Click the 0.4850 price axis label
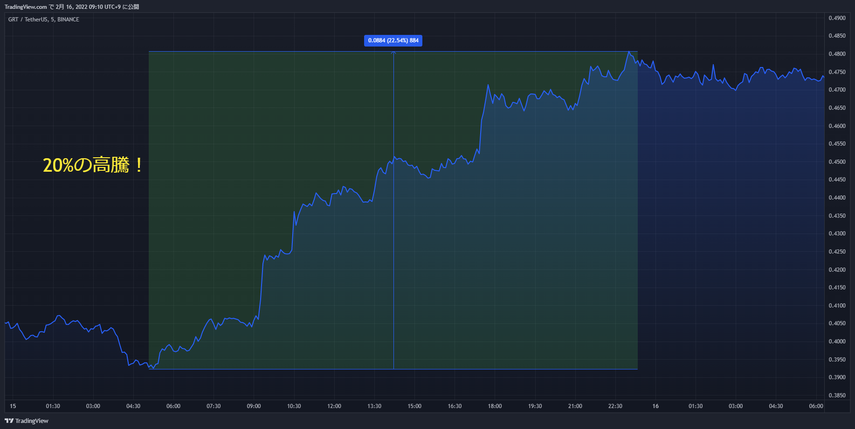This screenshot has width=855, height=429. point(837,36)
